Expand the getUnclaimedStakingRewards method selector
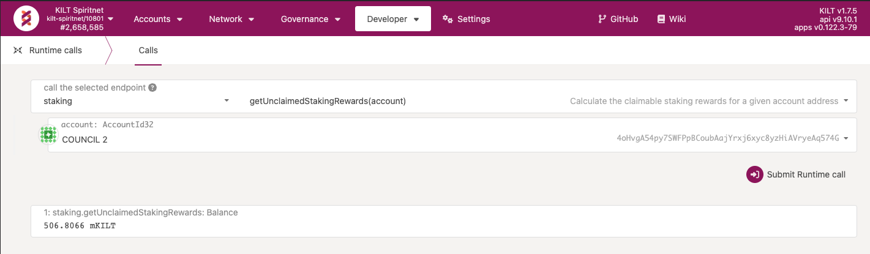Viewport: 870px width, 254px height. (549, 101)
